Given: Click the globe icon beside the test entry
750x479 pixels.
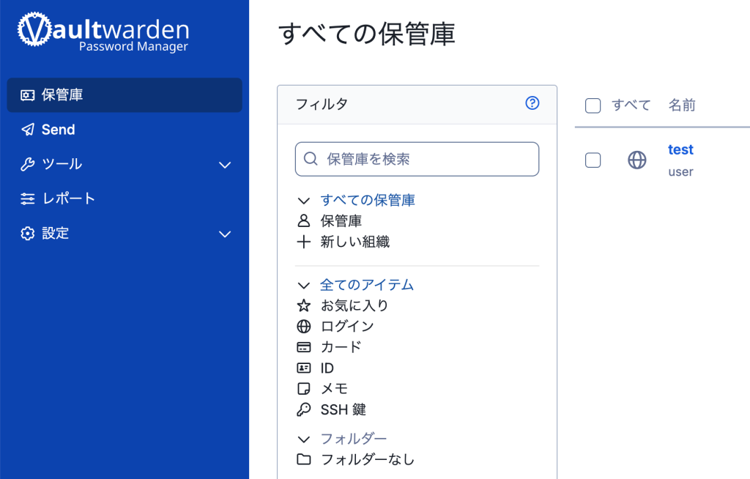Looking at the screenshot, I should coord(637,160).
